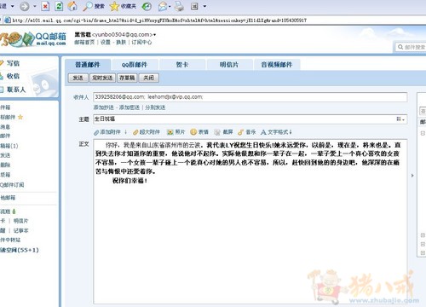
Task: Click the 存草稿 save draft button
Action: click(x=127, y=78)
